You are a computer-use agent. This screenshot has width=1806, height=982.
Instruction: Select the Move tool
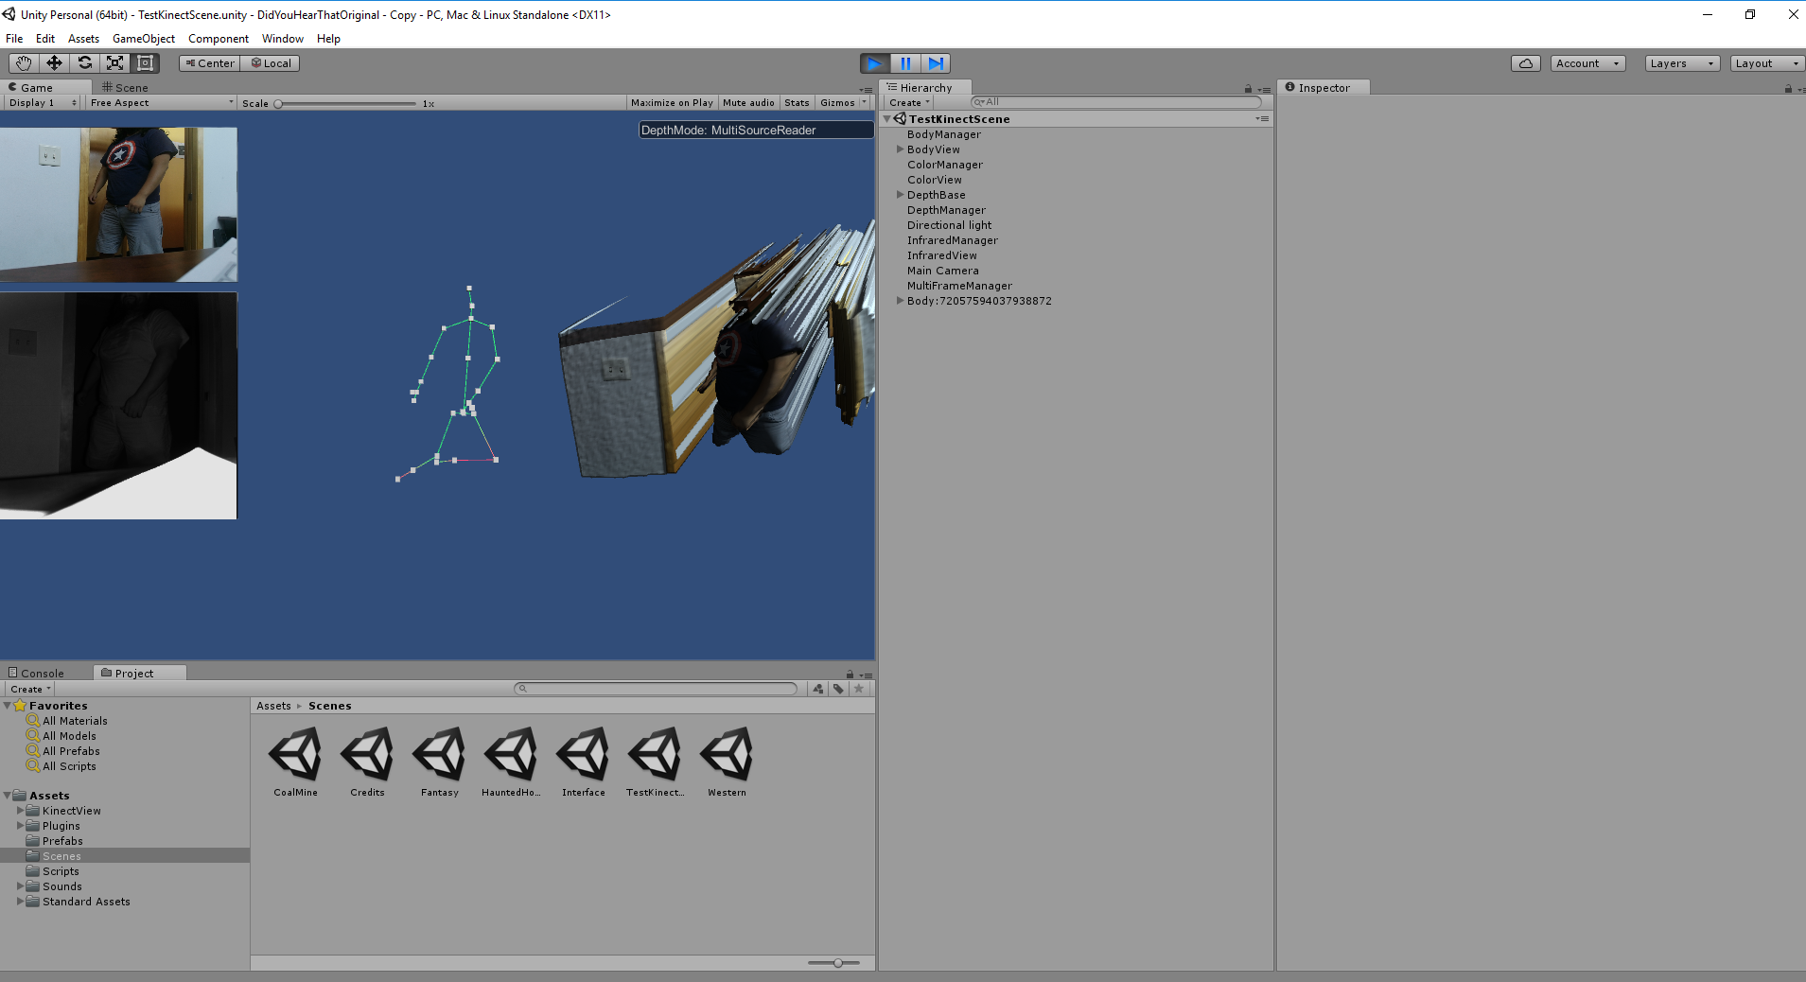[x=54, y=63]
